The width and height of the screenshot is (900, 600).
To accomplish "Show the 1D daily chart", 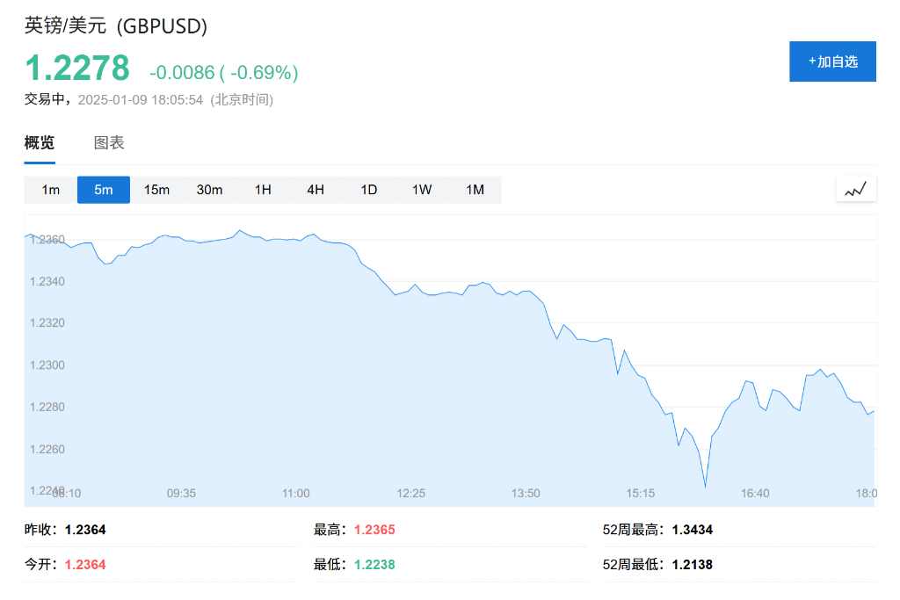I will 369,190.
